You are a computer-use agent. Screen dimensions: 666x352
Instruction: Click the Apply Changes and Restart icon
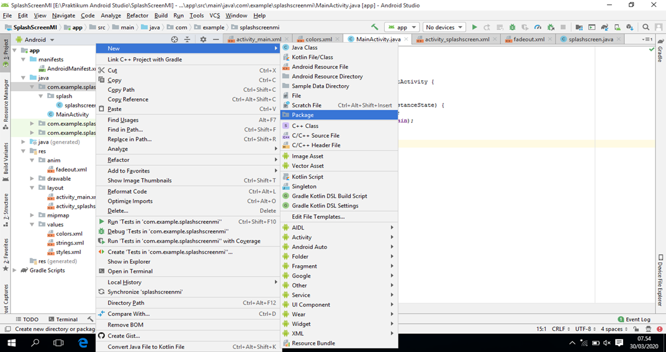[487, 27]
